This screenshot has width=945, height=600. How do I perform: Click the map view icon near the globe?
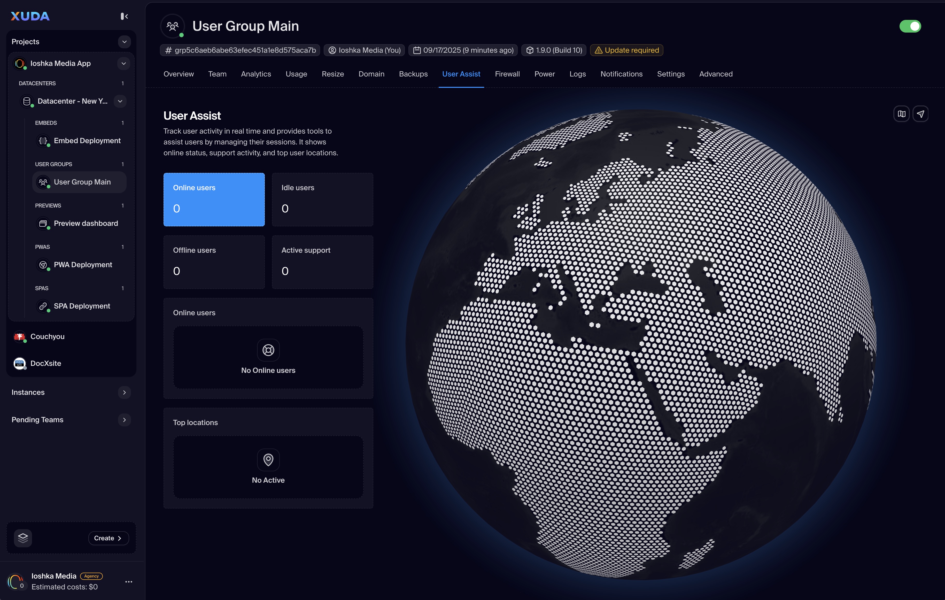click(901, 114)
